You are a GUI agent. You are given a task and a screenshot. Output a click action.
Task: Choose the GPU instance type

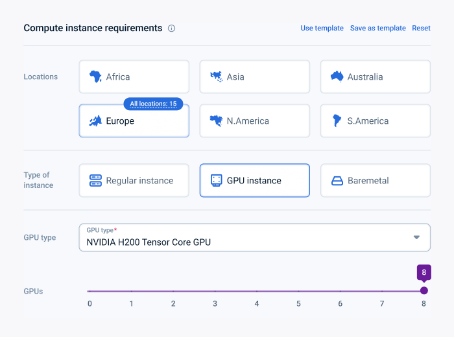pos(254,180)
